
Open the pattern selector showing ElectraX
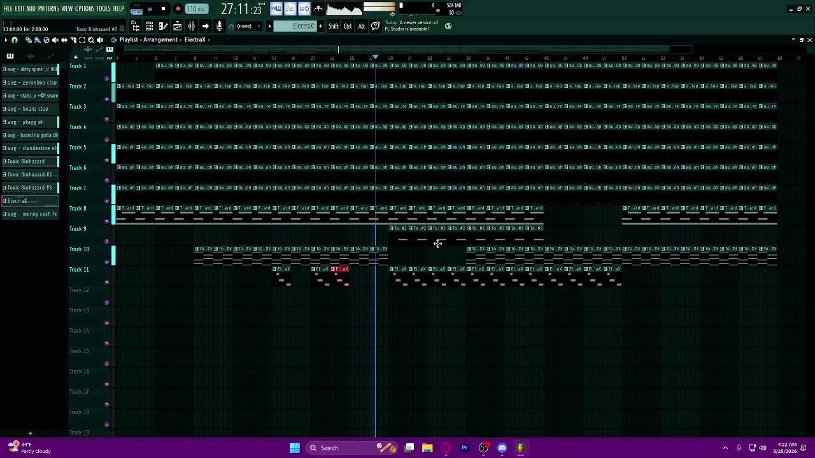tap(294, 26)
